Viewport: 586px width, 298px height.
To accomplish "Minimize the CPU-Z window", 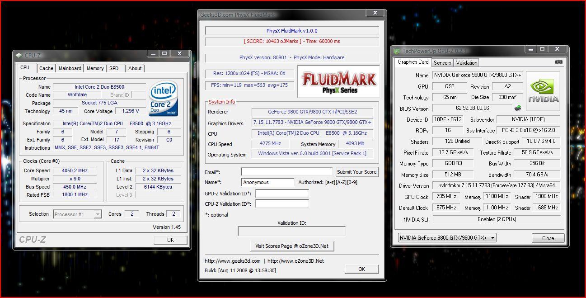I will (x=153, y=54).
